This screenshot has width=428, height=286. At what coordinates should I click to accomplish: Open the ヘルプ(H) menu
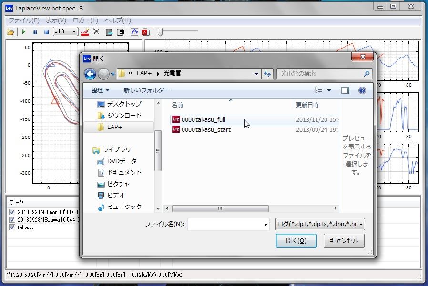click(x=118, y=20)
